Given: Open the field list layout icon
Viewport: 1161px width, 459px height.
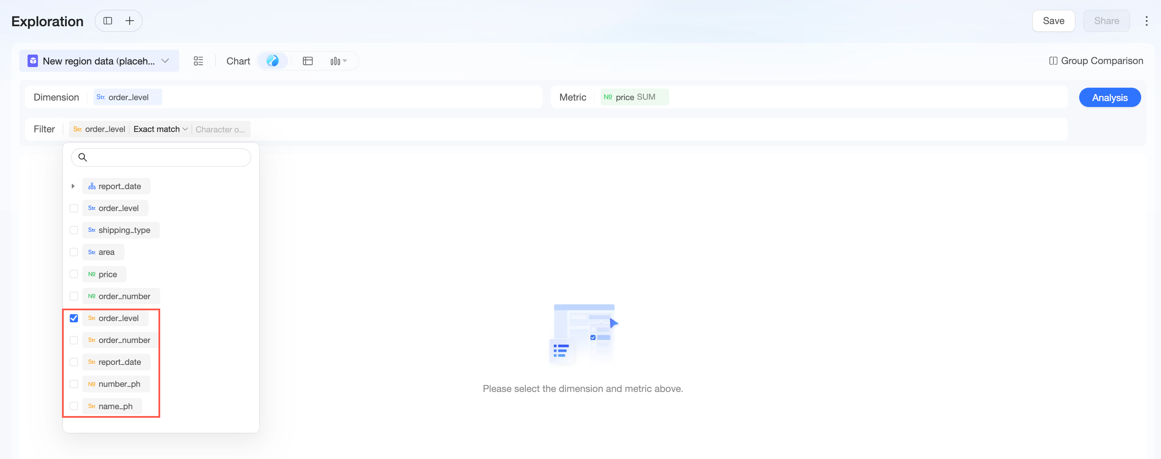Looking at the screenshot, I should (198, 61).
